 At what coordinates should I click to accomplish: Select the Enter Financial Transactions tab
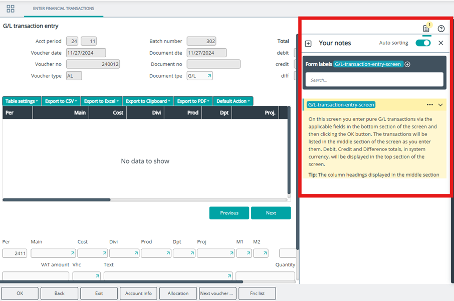[64, 9]
